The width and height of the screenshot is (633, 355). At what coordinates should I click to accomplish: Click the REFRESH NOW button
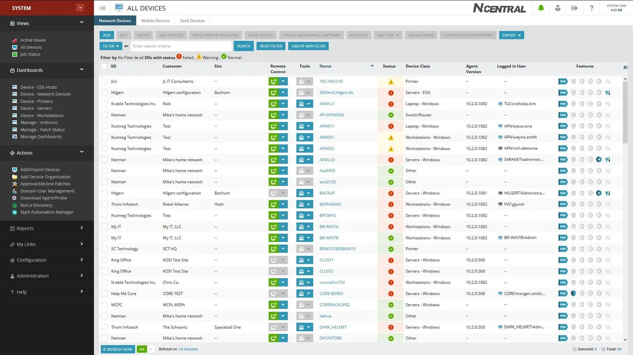click(x=118, y=349)
